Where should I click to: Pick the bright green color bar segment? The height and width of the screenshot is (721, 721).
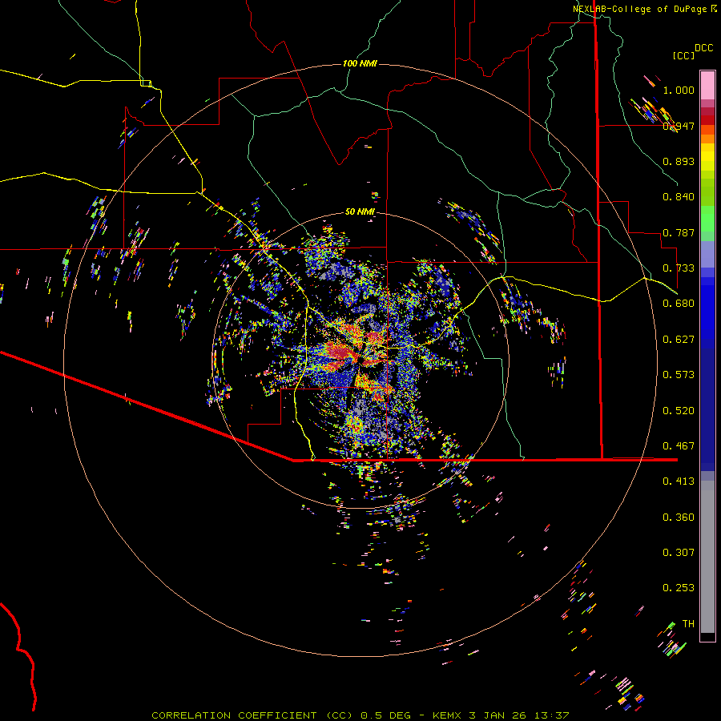pos(707,219)
